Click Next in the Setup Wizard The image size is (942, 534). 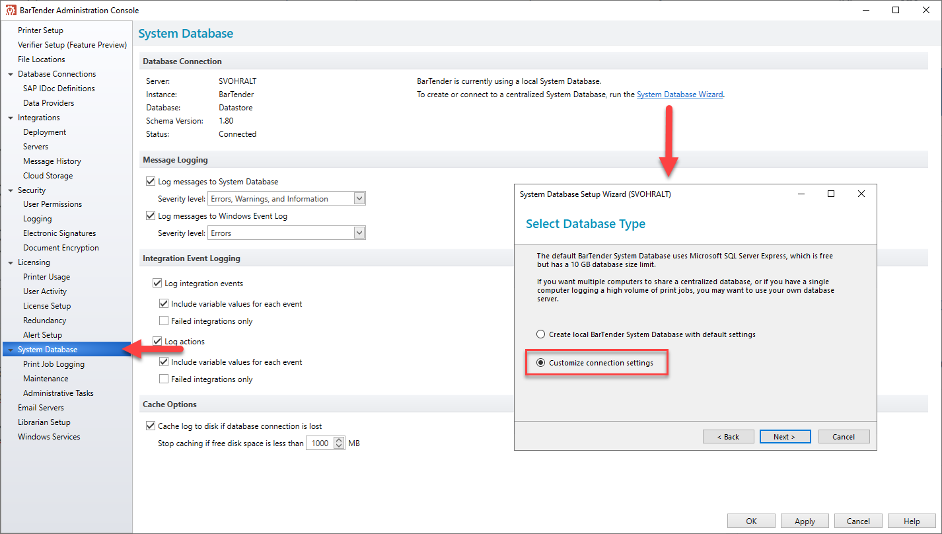coord(784,437)
